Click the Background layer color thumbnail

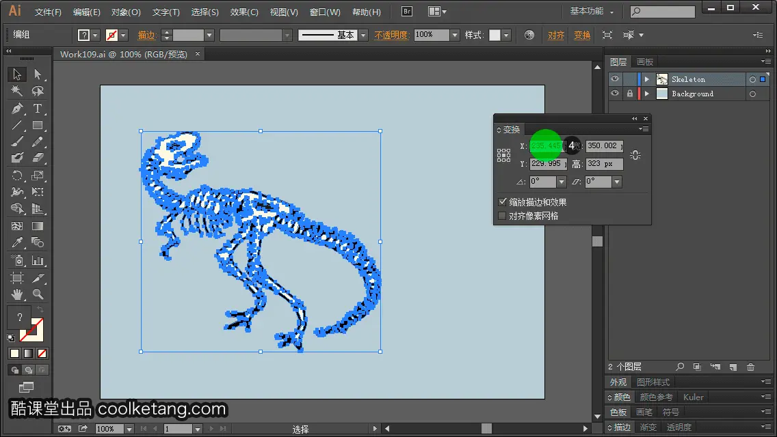pyautogui.click(x=662, y=94)
